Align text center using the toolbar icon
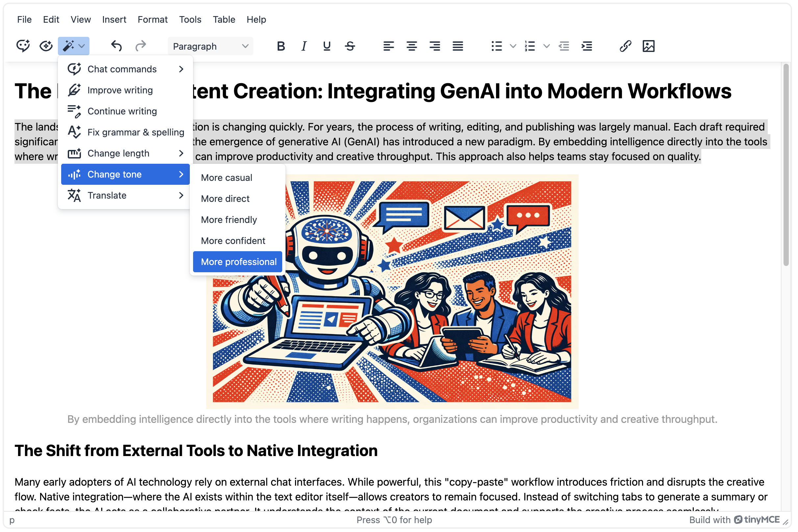This screenshot has height=532, width=798. [x=412, y=46]
